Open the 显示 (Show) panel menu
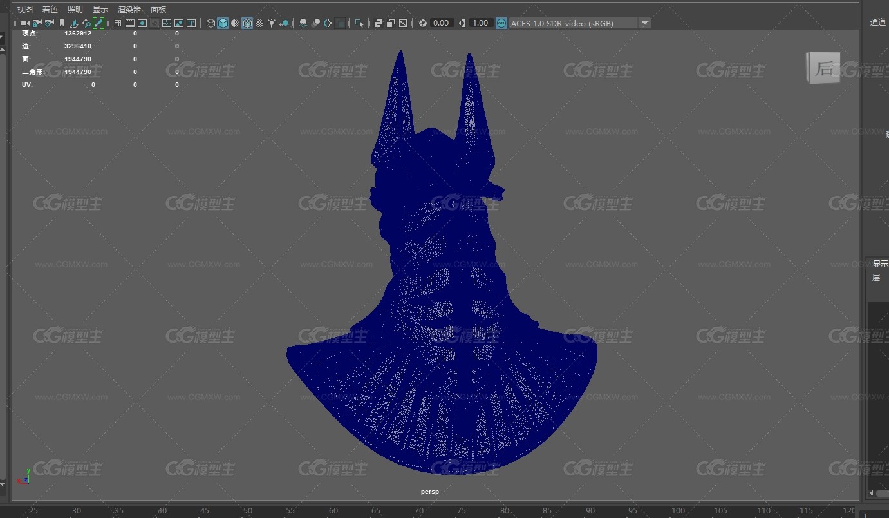Viewport: 889px width, 518px height. (x=100, y=9)
